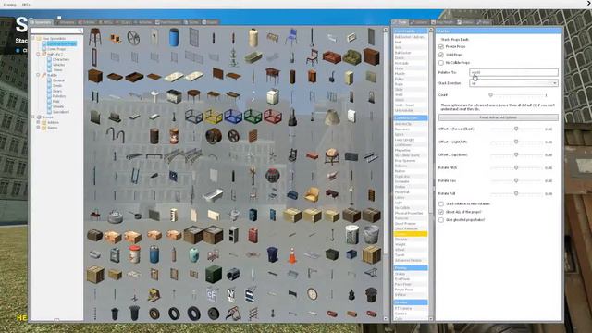Spawn the red and white oil drum

(x=134, y=255)
